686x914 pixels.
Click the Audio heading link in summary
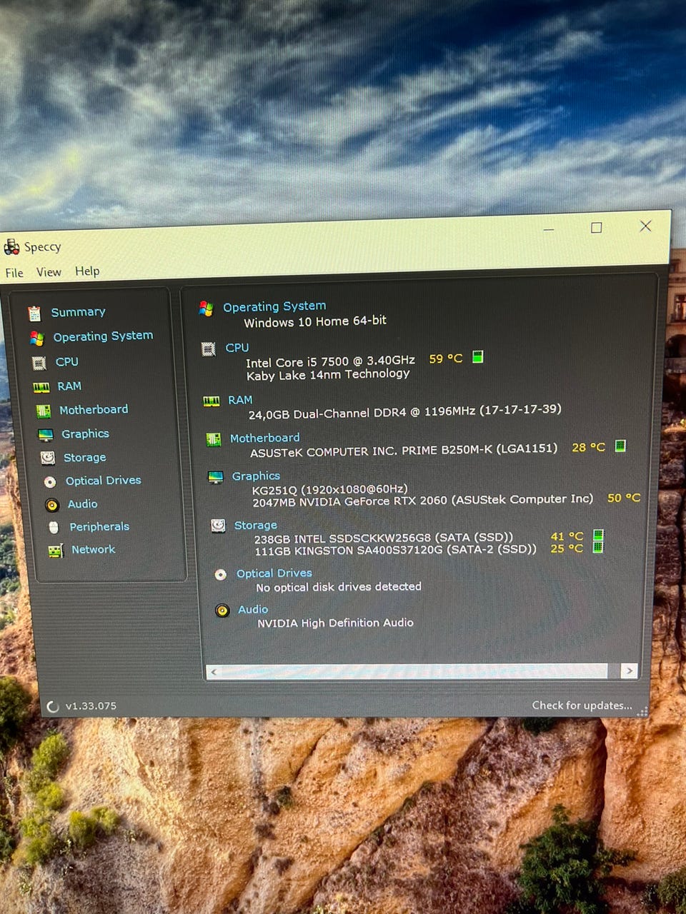click(253, 610)
